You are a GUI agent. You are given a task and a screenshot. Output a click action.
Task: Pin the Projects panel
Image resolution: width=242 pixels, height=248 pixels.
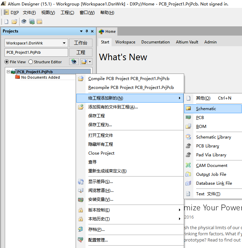click(87, 31)
